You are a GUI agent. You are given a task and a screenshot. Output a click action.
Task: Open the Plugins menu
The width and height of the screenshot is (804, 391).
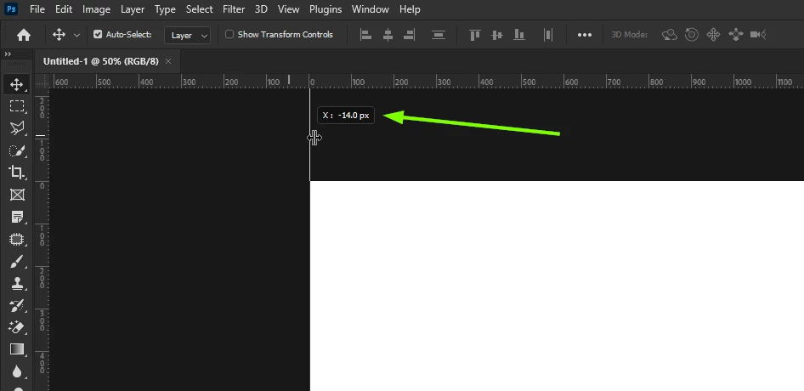326,9
